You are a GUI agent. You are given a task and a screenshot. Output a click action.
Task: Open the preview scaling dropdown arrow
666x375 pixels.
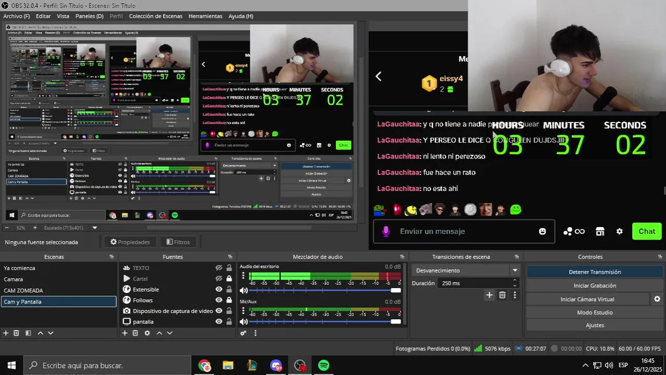pos(95,228)
